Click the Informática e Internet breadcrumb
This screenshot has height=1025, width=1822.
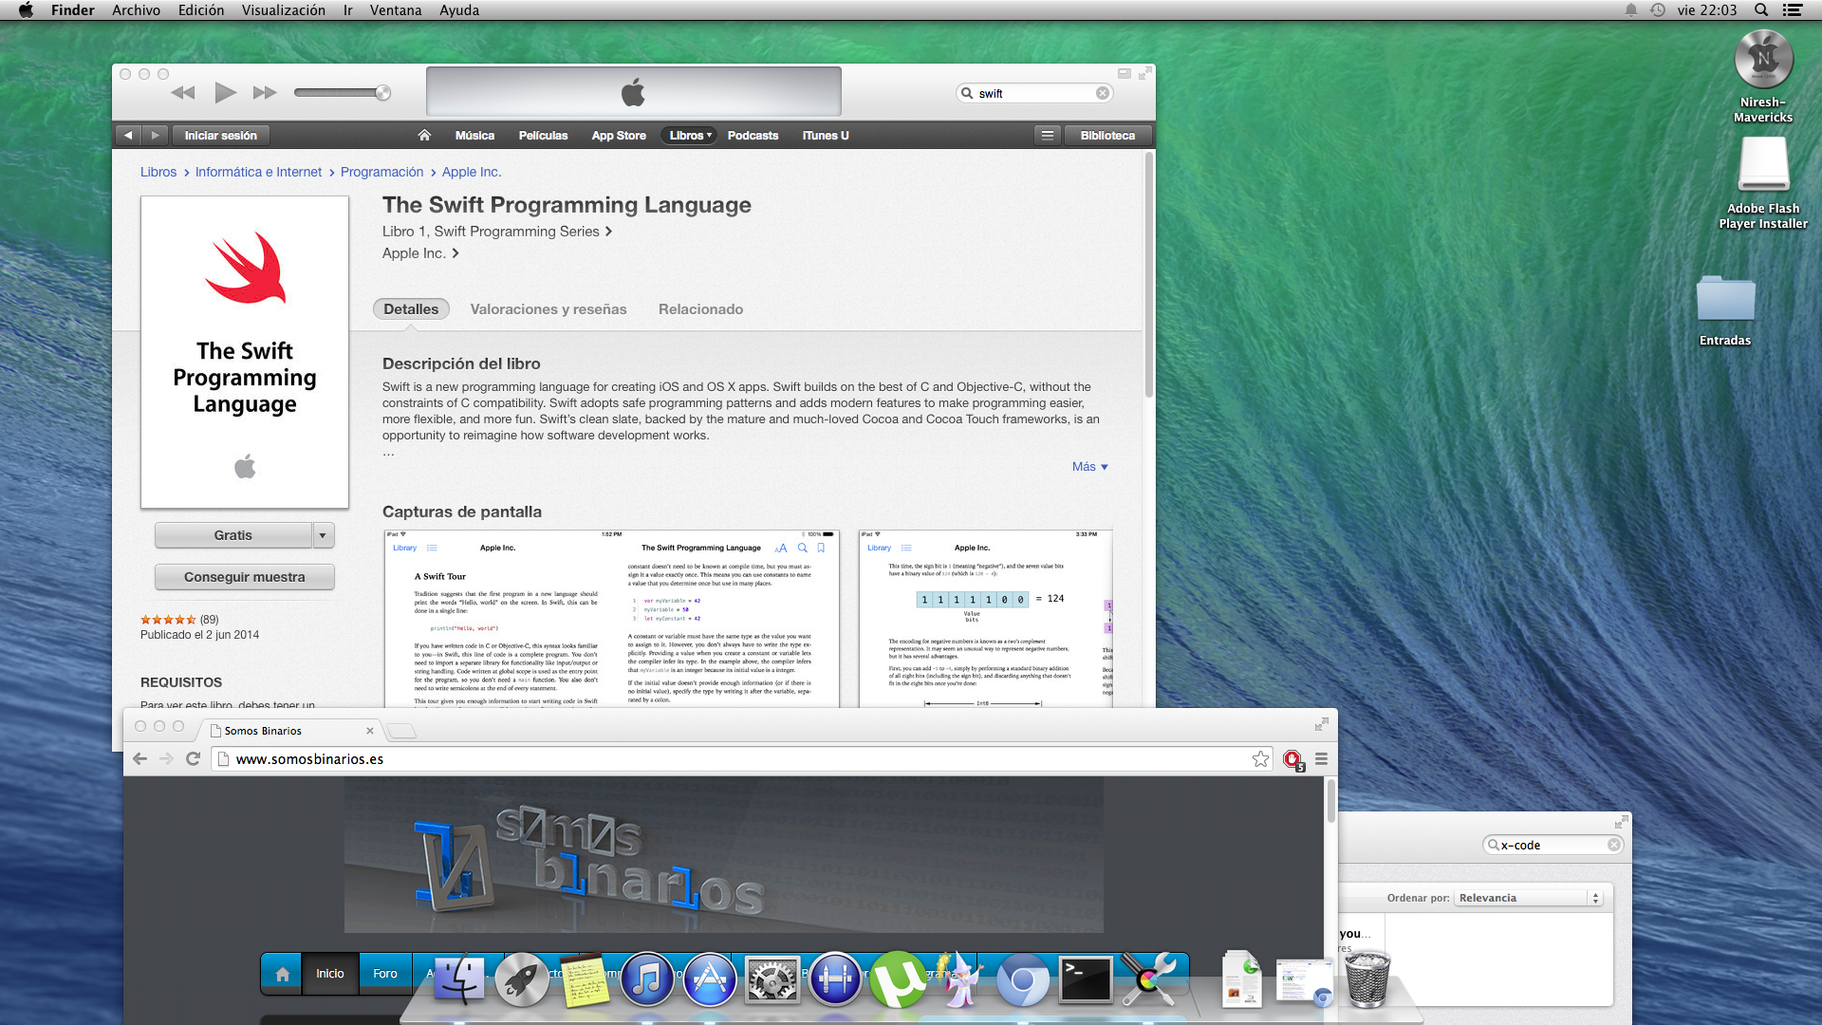pos(258,172)
